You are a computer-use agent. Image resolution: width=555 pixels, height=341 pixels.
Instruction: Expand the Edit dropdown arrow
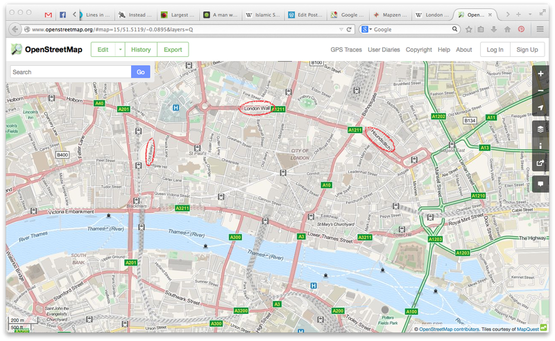click(120, 49)
